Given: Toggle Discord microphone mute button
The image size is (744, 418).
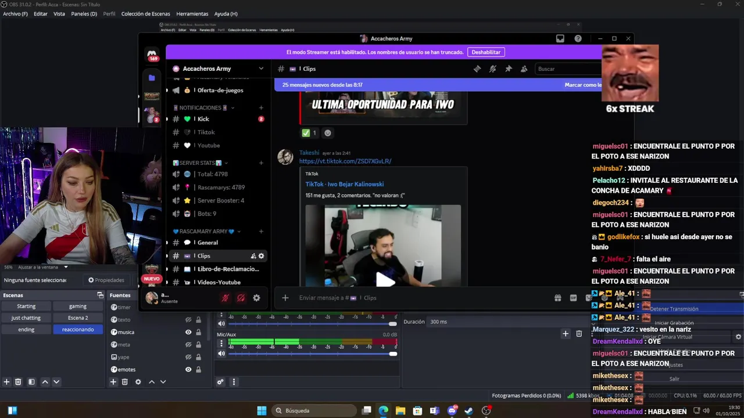Looking at the screenshot, I should pyautogui.click(x=225, y=298).
